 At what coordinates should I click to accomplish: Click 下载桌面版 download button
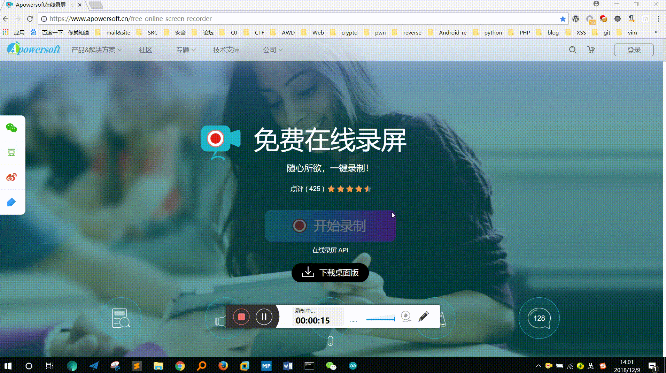[x=330, y=273]
